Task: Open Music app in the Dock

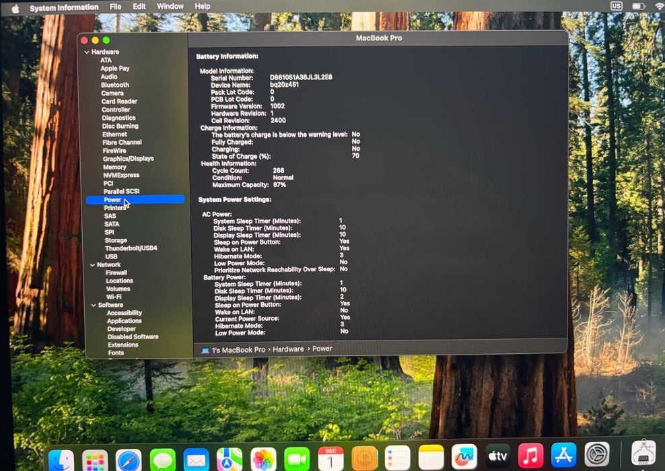Action: tap(530, 456)
